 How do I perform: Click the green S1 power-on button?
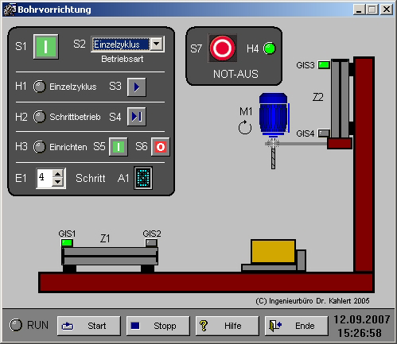(x=46, y=47)
